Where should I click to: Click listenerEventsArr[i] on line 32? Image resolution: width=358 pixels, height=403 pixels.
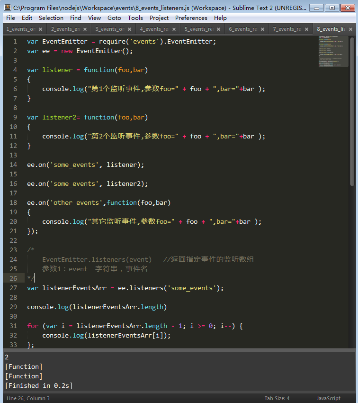pos(125,335)
